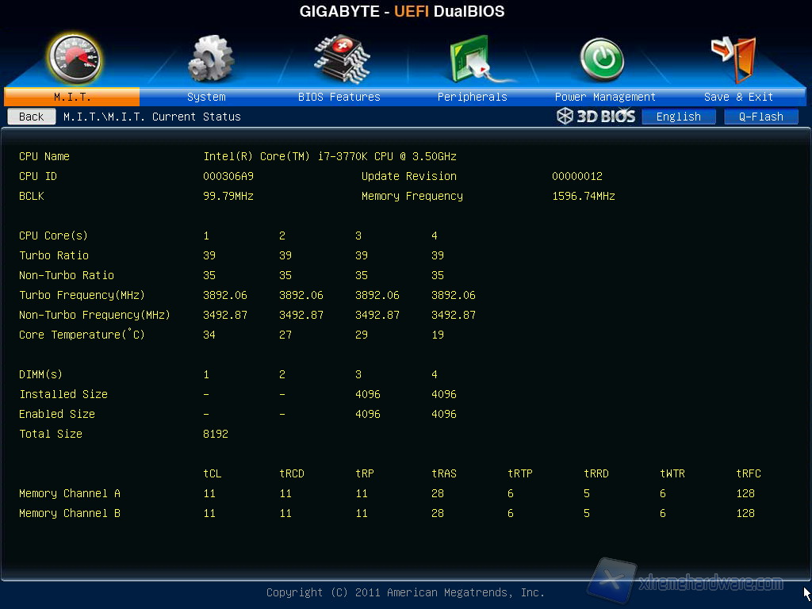Image resolution: width=812 pixels, height=609 pixels.
Task: Select the Save & Exit tab label
Action: (738, 97)
